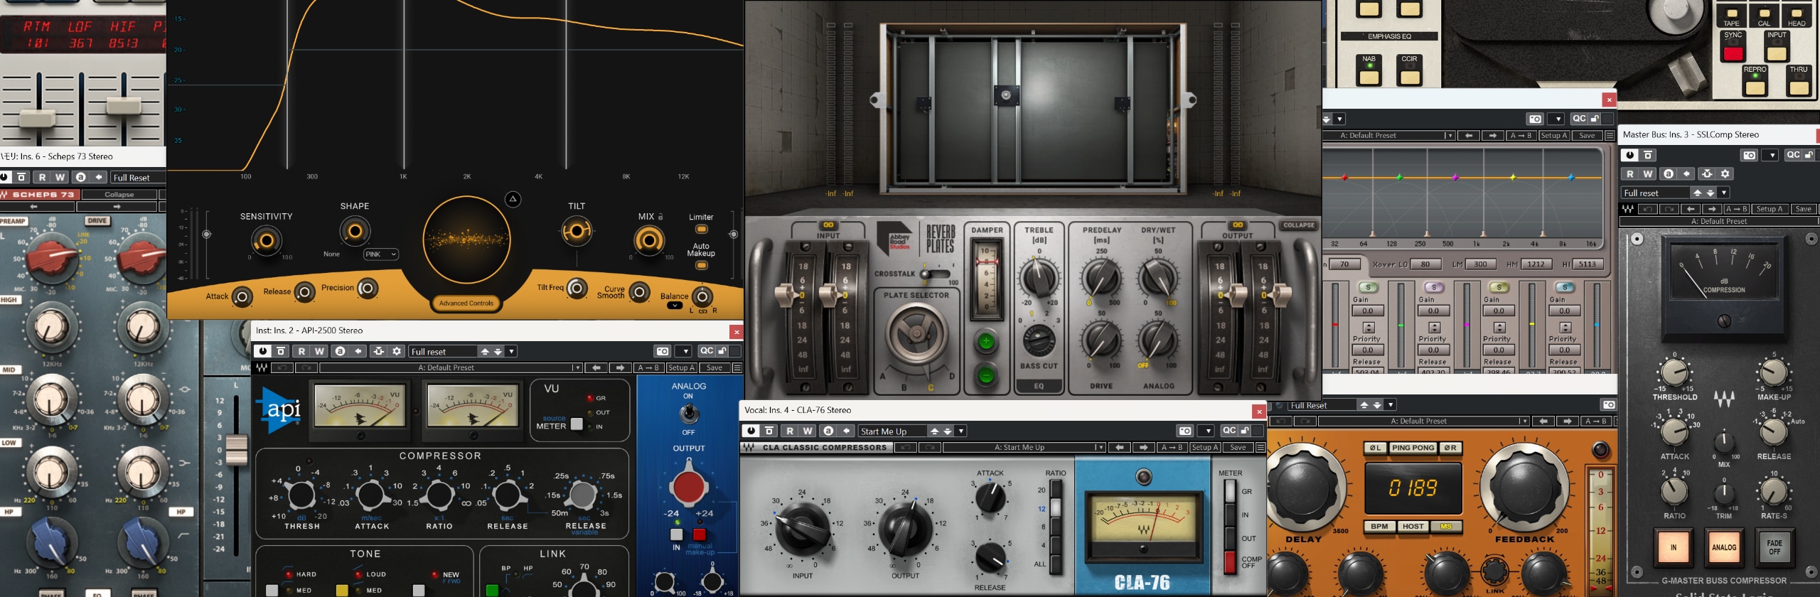Click the next preset arrow in API-2500 bar
The image size is (1820, 597).
[x=620, y=368]
